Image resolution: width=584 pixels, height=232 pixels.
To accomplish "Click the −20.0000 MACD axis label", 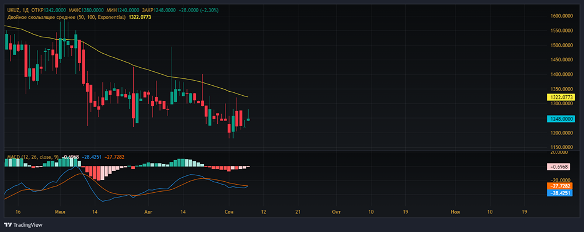I will (561, 181).
